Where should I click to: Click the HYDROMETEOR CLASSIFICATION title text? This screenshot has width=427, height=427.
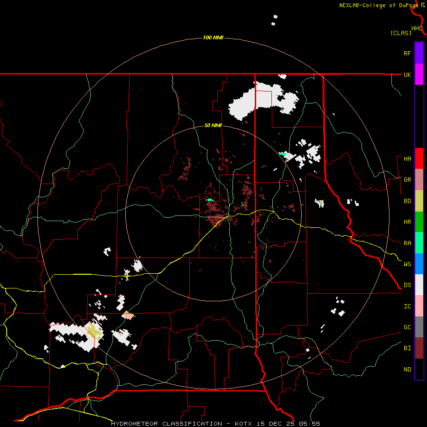pos(166,424)
